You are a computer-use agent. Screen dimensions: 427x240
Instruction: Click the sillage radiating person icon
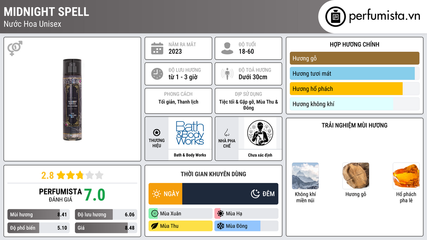(227, 74)
